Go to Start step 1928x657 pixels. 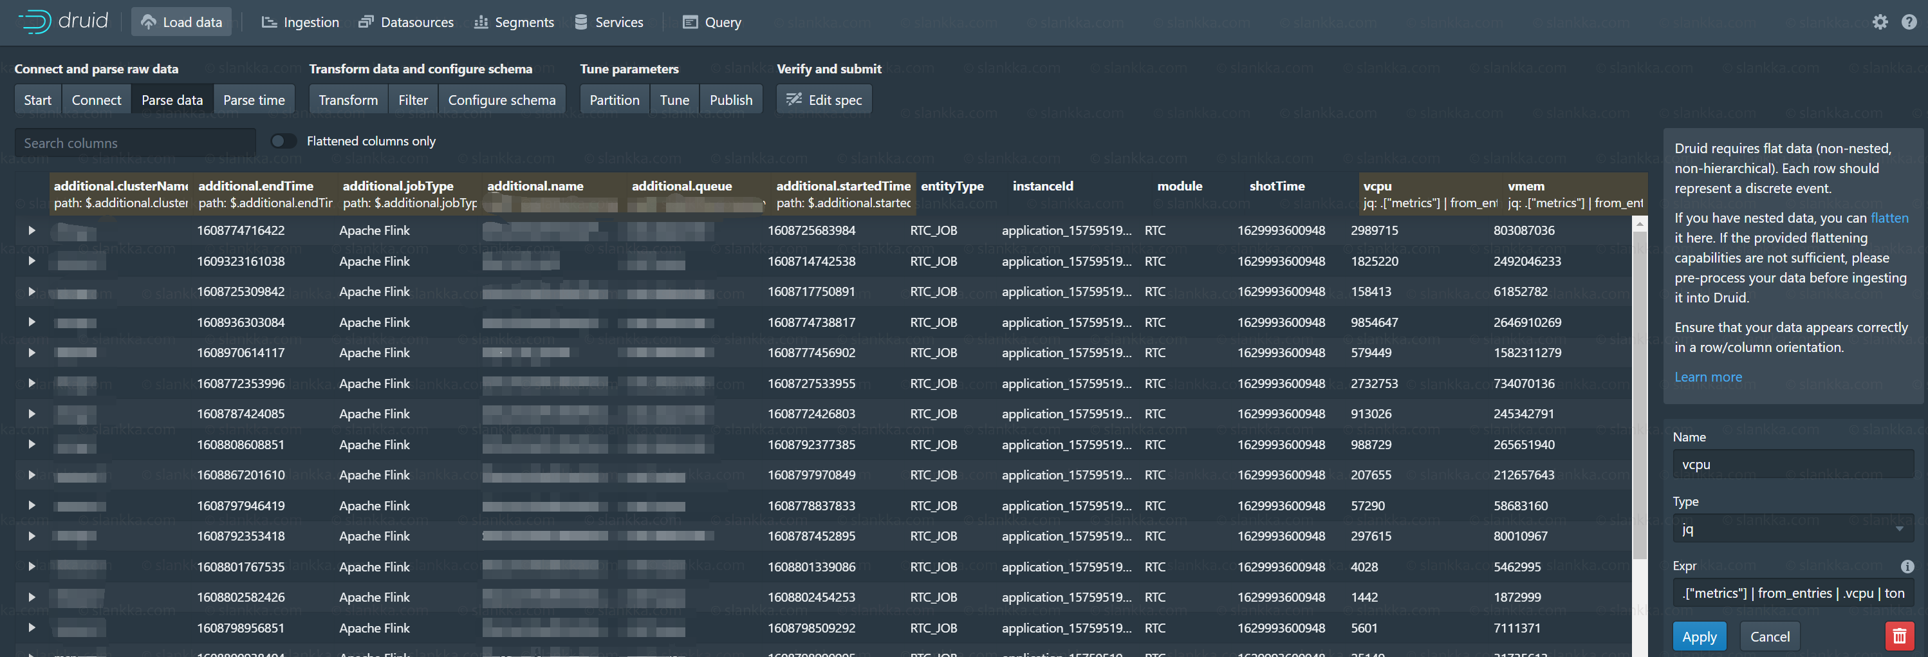point(37,100)
